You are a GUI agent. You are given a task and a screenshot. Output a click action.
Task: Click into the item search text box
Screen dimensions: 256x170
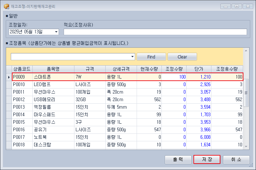pos(70,57)
